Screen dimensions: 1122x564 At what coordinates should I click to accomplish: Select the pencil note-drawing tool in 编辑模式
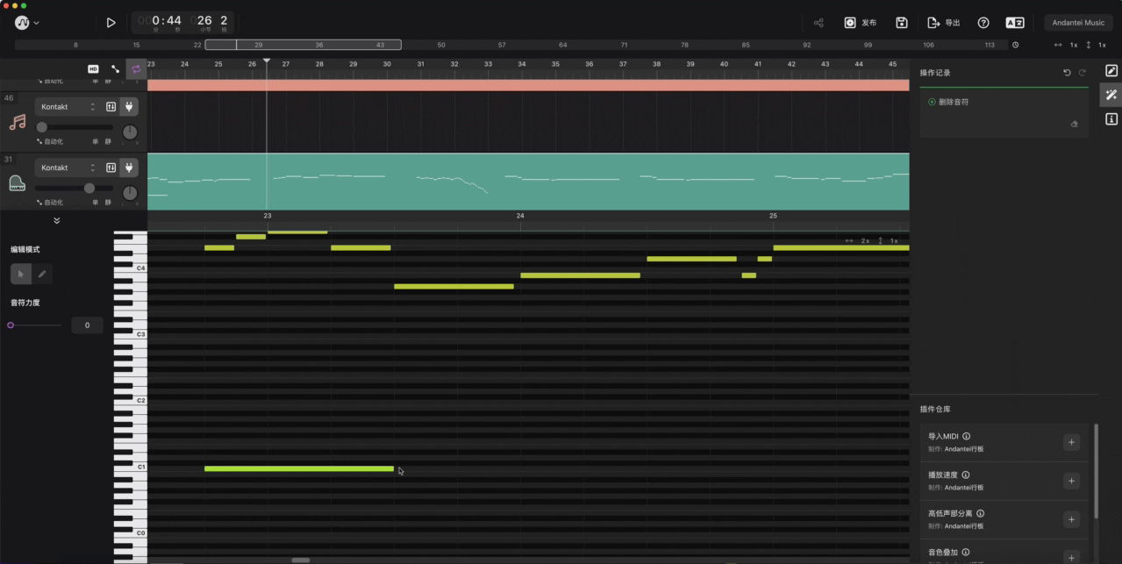click(41, 274)
